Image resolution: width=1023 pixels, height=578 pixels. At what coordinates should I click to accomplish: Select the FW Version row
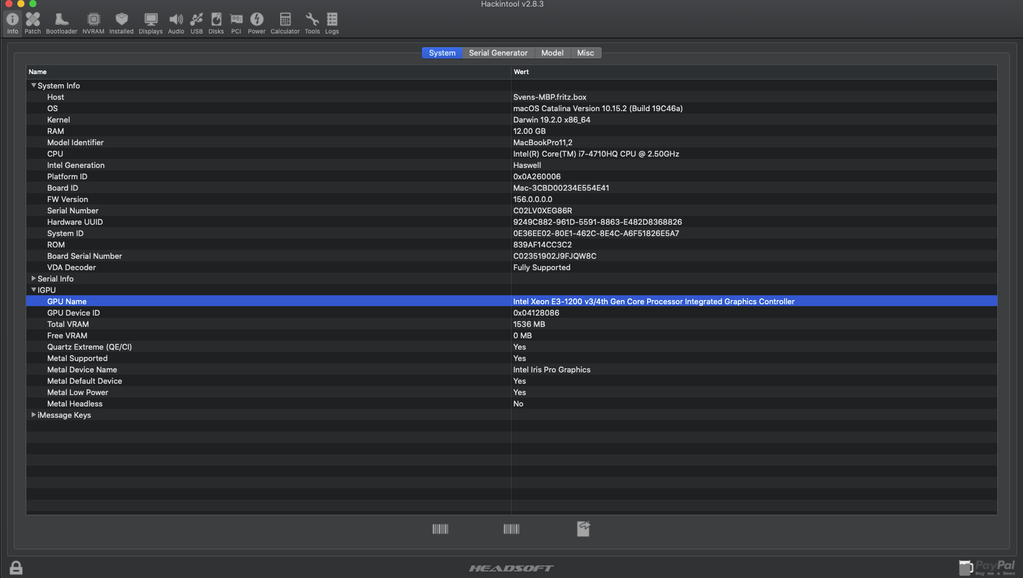coord(511,199)
